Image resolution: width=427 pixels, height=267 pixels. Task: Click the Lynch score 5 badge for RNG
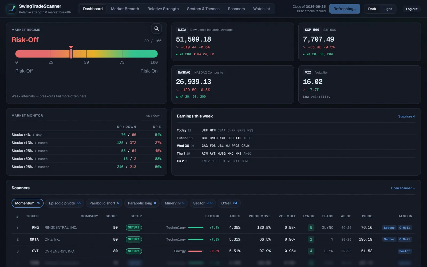(x=311, y=228)
